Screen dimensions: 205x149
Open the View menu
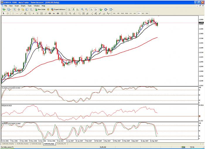[x=11, y=6]
